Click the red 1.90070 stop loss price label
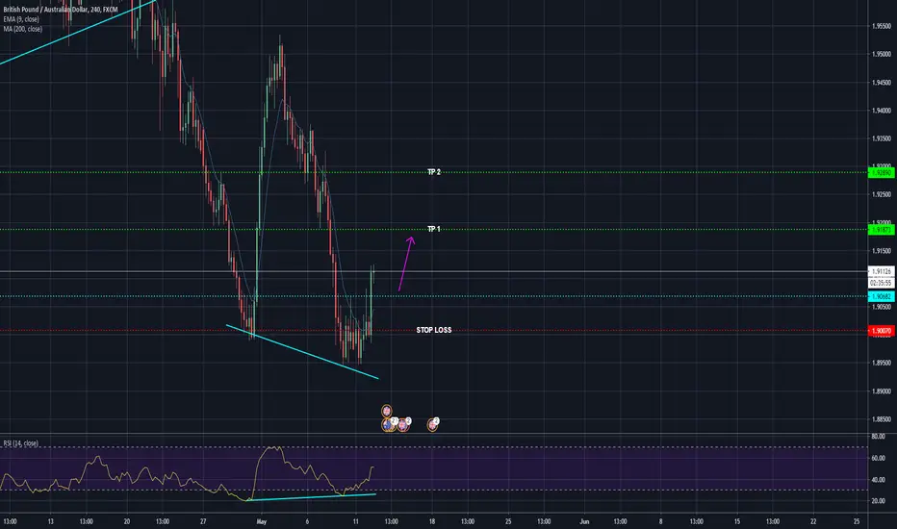Viewport: 897px width, 529px height. click(881, 331)
